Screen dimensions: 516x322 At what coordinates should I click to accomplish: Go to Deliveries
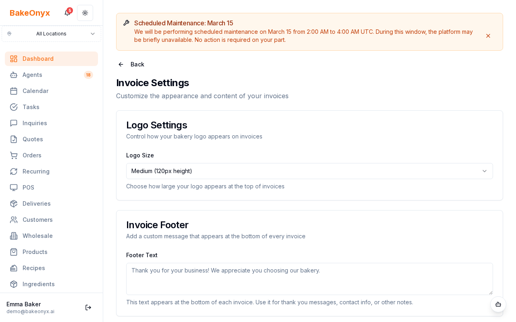[x=51, y=204]
